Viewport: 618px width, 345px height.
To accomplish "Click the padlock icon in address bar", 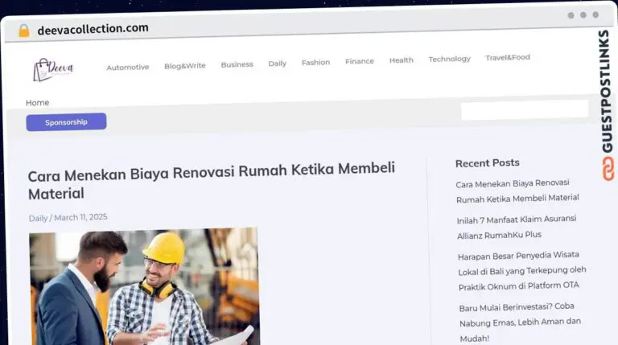I will 23,31.
